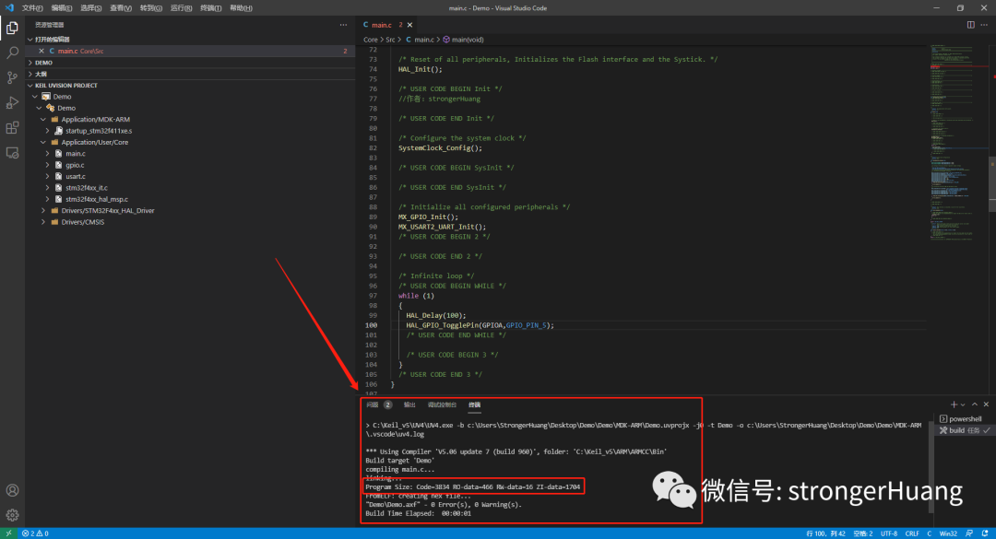
Task: Select gpio.c in the project tree
Action: click(x=75, y=165)
